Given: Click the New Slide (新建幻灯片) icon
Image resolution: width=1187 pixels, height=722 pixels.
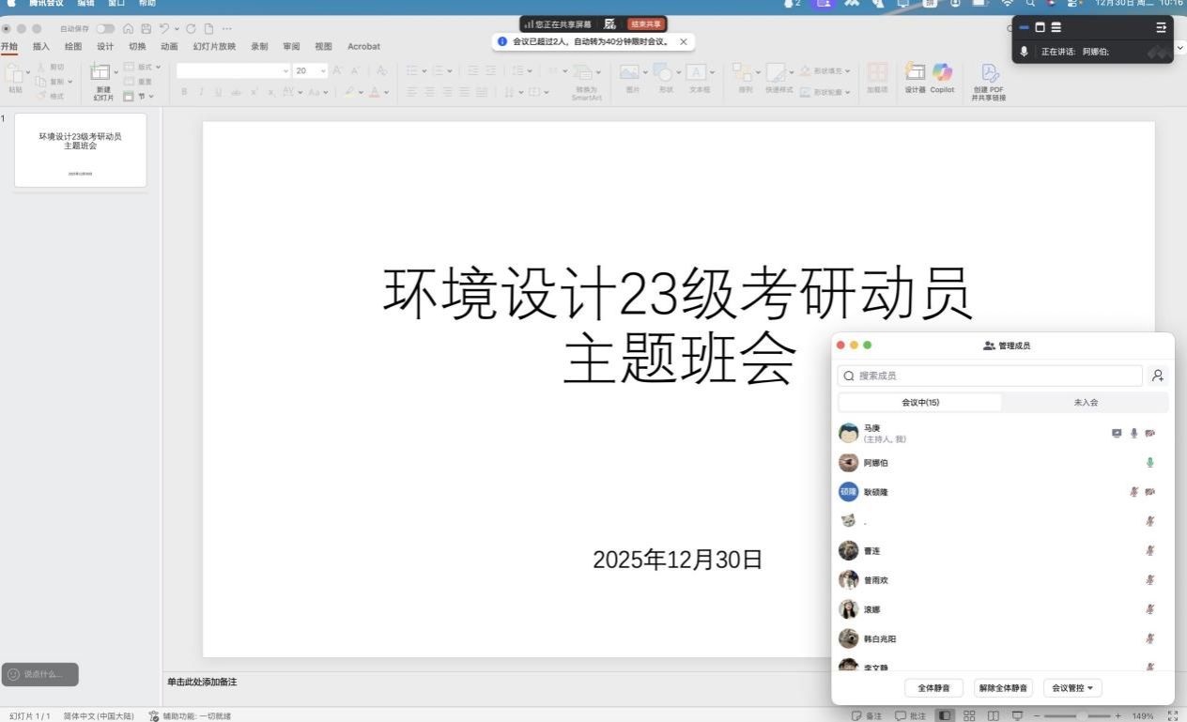Looking at the screenshot, I should [x=101, y=73].
